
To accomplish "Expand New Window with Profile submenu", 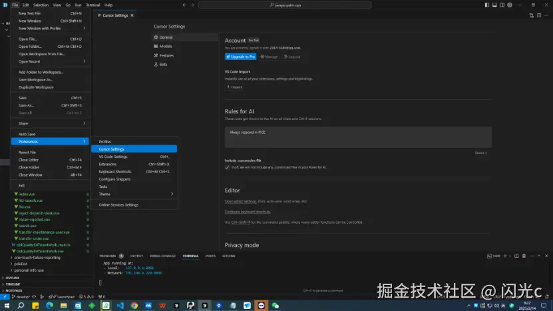I will click(50, 28).
